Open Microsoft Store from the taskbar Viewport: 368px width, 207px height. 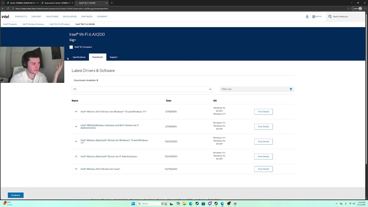(x=203, y=204)
